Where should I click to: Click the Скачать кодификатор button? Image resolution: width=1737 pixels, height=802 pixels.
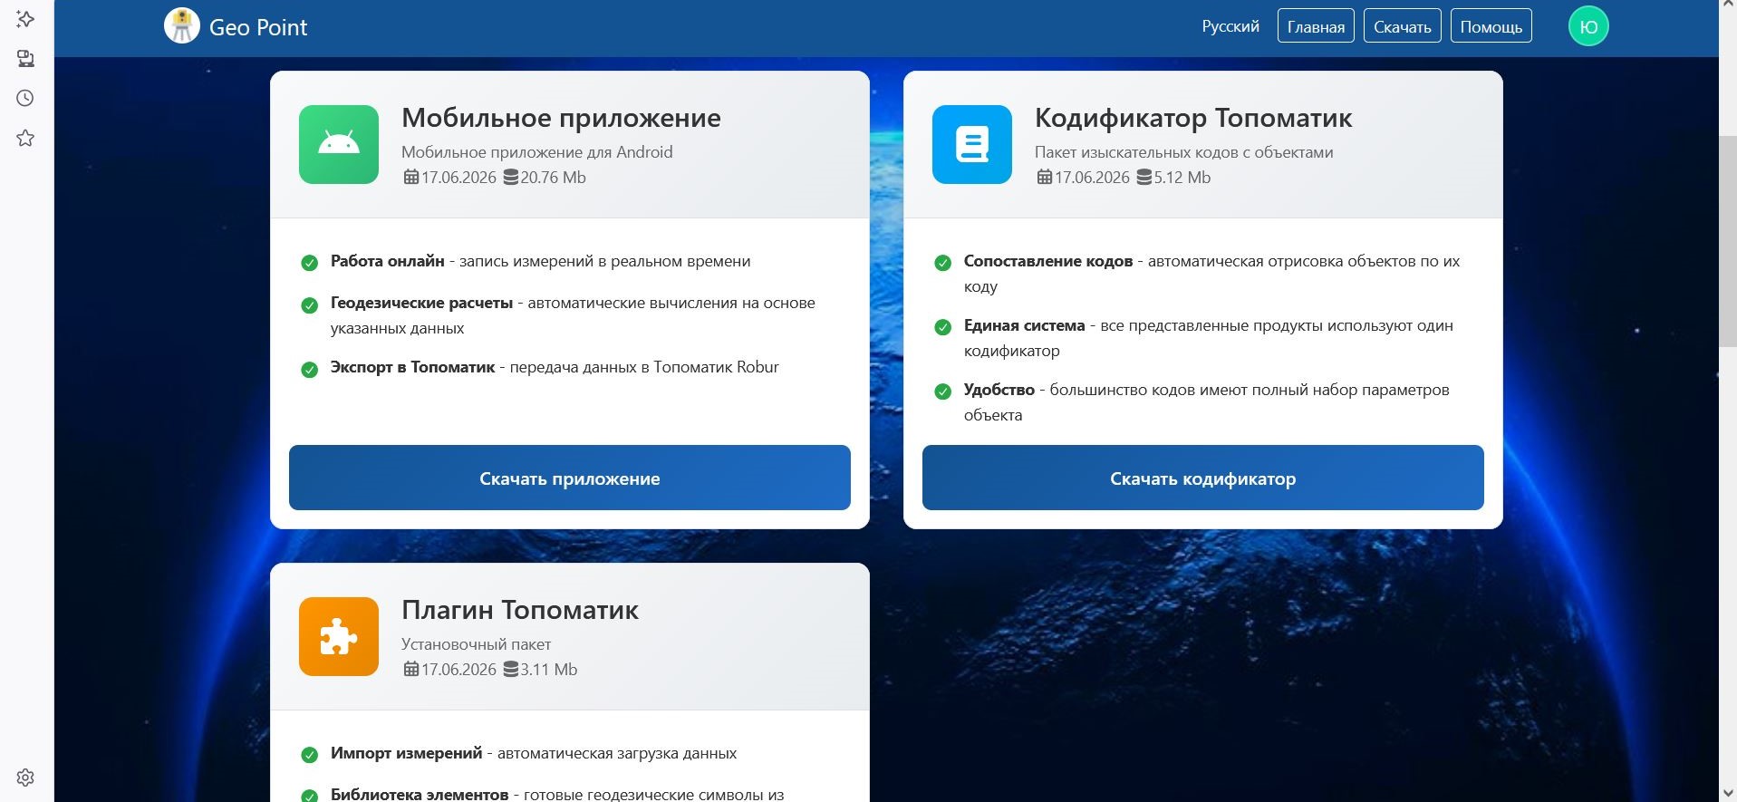point(1202,478)
